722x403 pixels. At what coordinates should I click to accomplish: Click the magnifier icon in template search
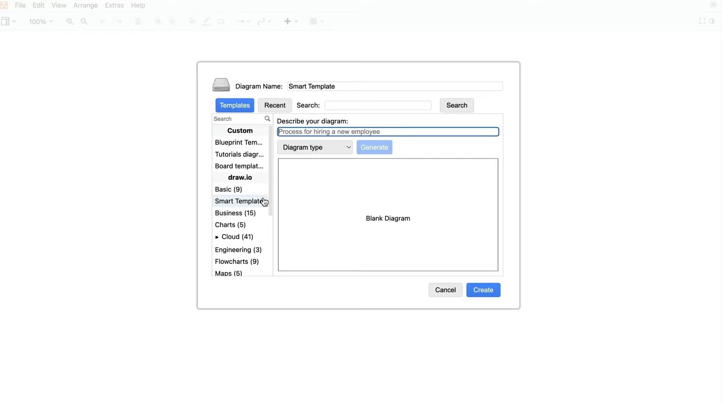267,119
